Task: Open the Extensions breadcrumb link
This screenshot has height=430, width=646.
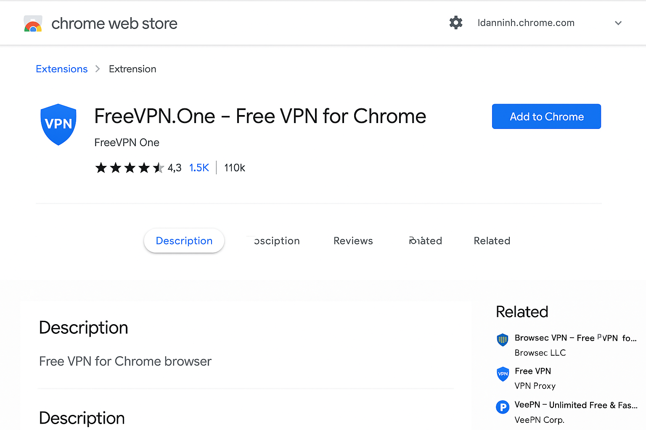Action: (61, 68)
